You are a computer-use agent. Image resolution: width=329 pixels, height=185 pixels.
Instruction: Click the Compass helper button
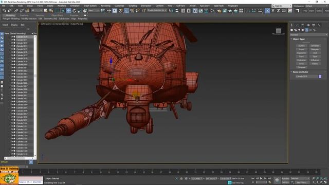(301, 67)
